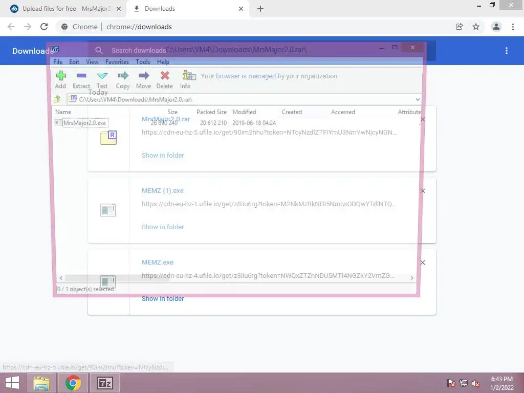Viewport: 524px width, 393px height.
Task: Remove MEMZ.exe from downloads list
Action: (x=422, y=263)
